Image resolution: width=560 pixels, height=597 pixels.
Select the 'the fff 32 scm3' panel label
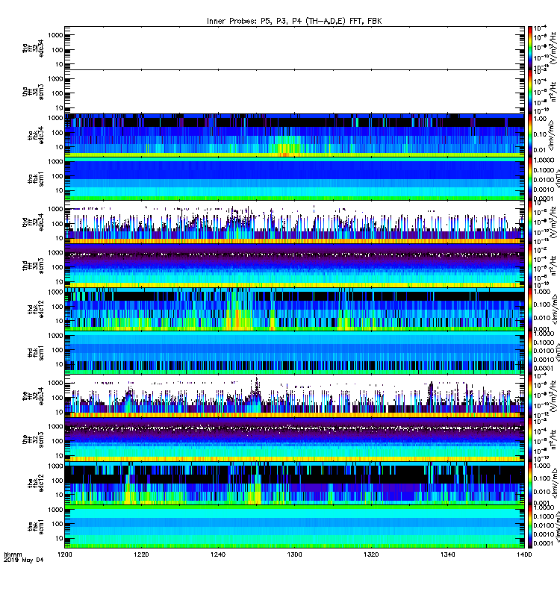(x=33, y=440)
